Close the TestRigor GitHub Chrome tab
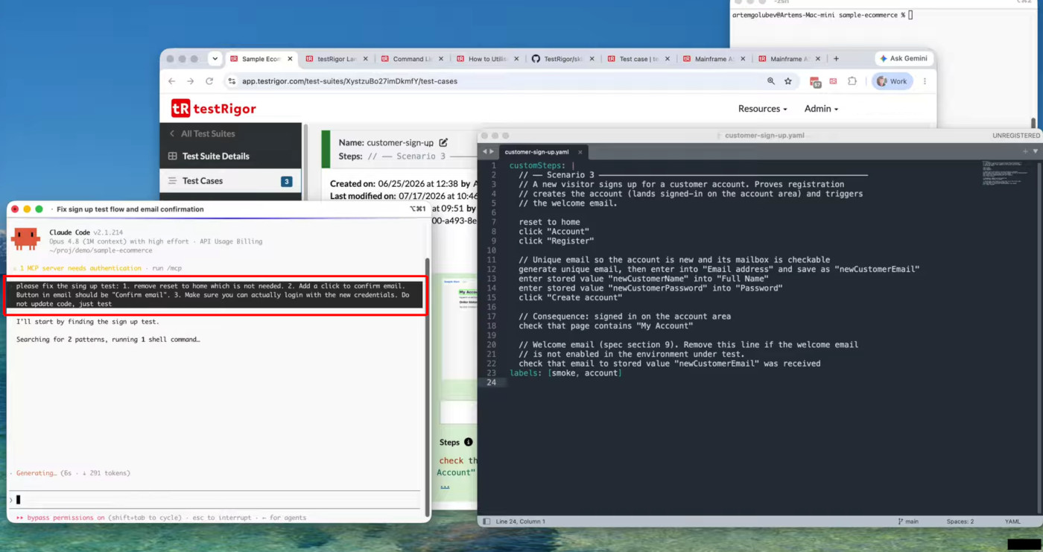This screenshot has height=552, width=1043. (592, 59)
